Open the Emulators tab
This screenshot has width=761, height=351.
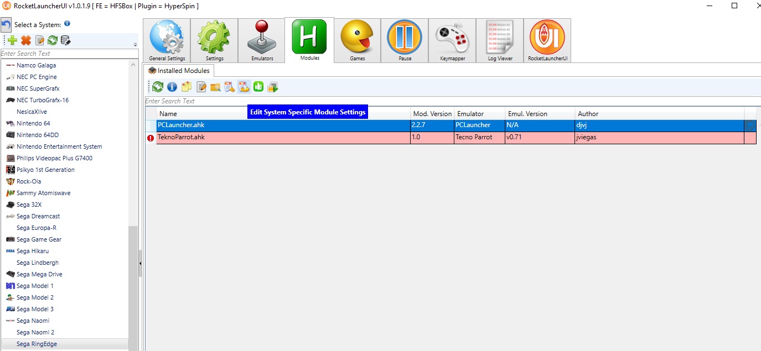pos(262,41)
